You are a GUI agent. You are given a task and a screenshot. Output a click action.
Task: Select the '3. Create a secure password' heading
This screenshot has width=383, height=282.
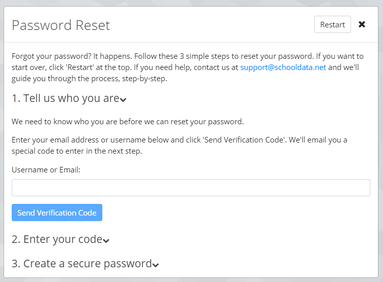(82, 264)
